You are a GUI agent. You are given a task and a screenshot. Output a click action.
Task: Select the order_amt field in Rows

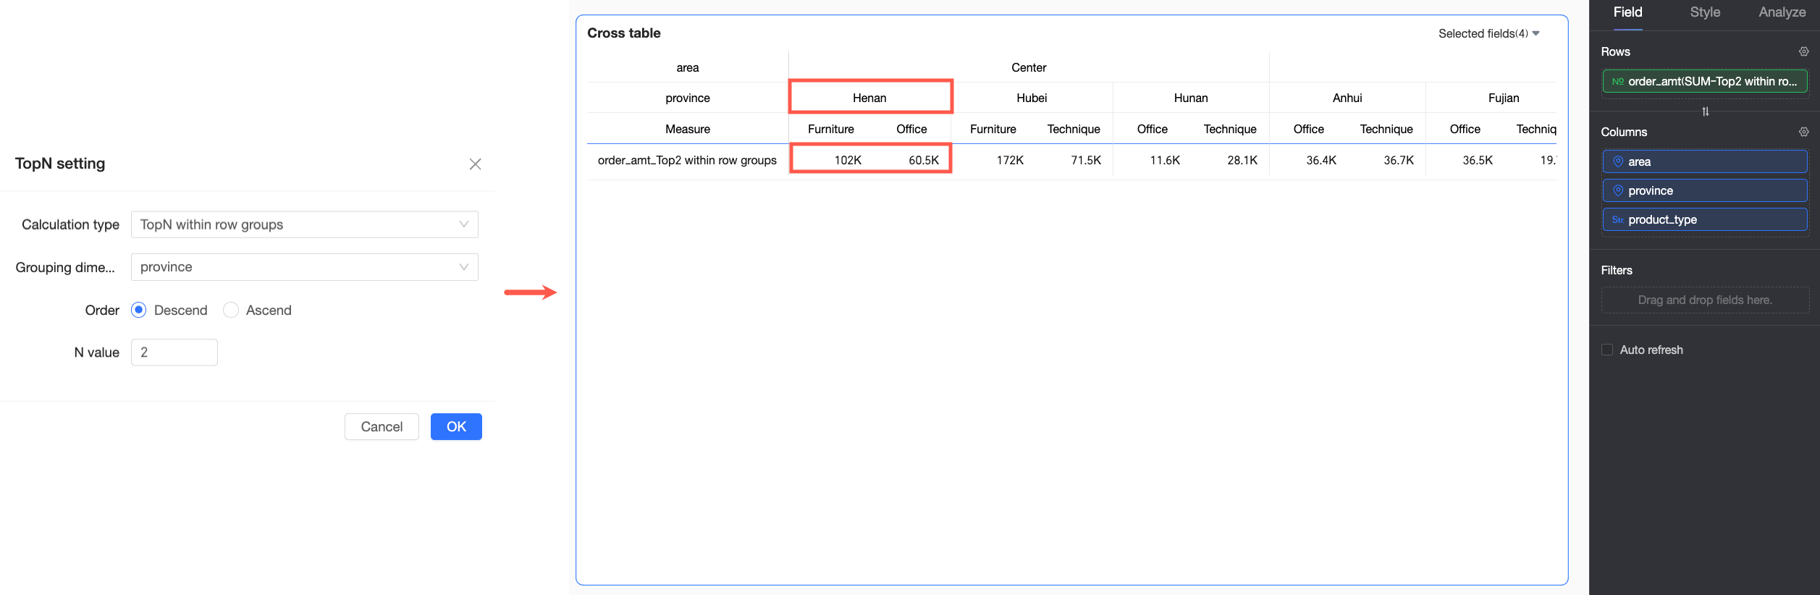1705,81
